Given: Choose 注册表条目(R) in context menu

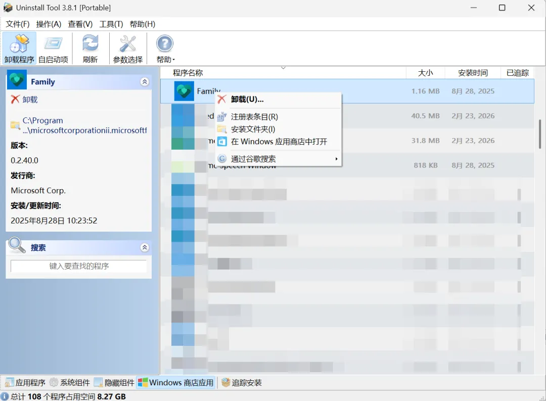Looking at the screenshot, I should 278,117.
